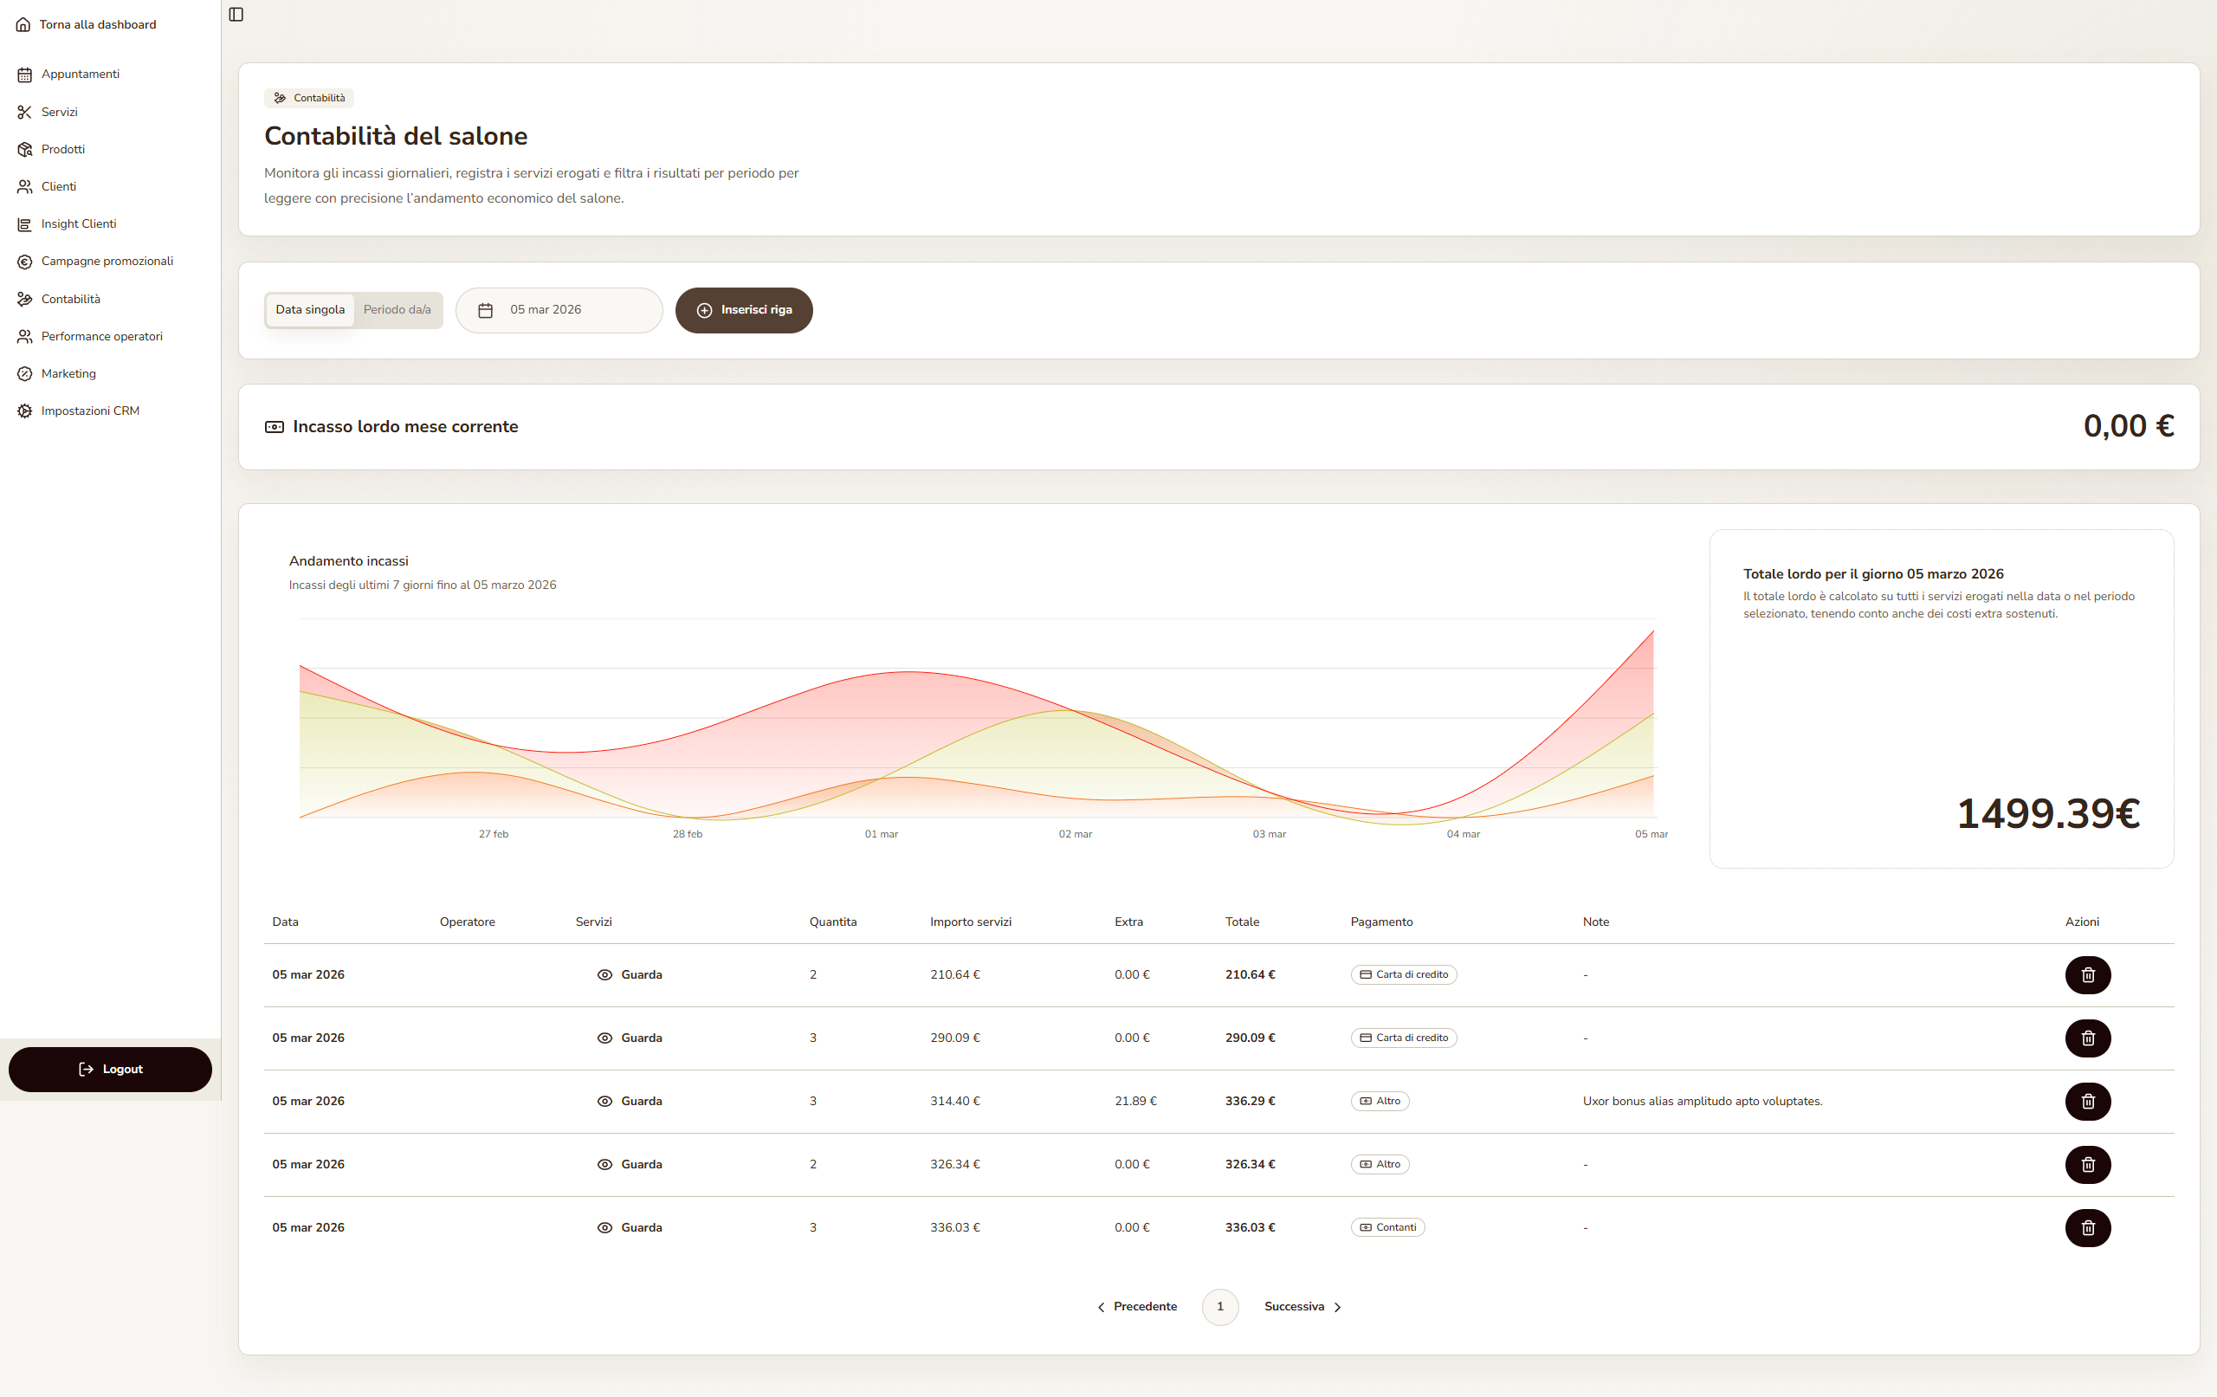This screenshot has height=1397, width=2217.
Task: Click the banknote icon beside Incasso lordo
Action: point(275,426)
